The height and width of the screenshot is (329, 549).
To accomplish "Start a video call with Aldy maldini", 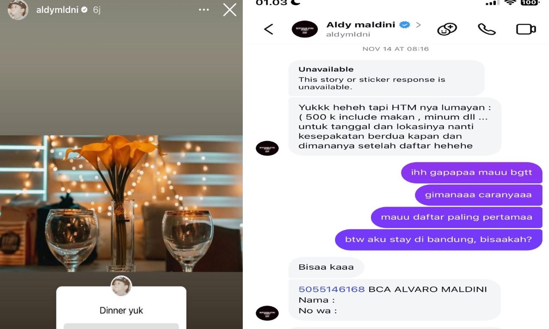I will click(x=526, y=29).
